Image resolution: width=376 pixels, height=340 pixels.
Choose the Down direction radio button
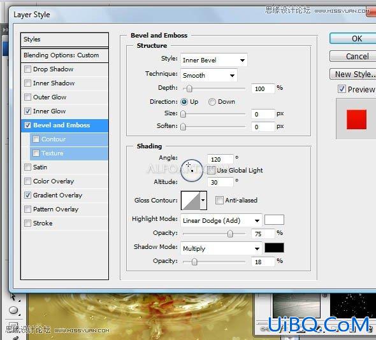pyautogui.click(x=212, y=102)
